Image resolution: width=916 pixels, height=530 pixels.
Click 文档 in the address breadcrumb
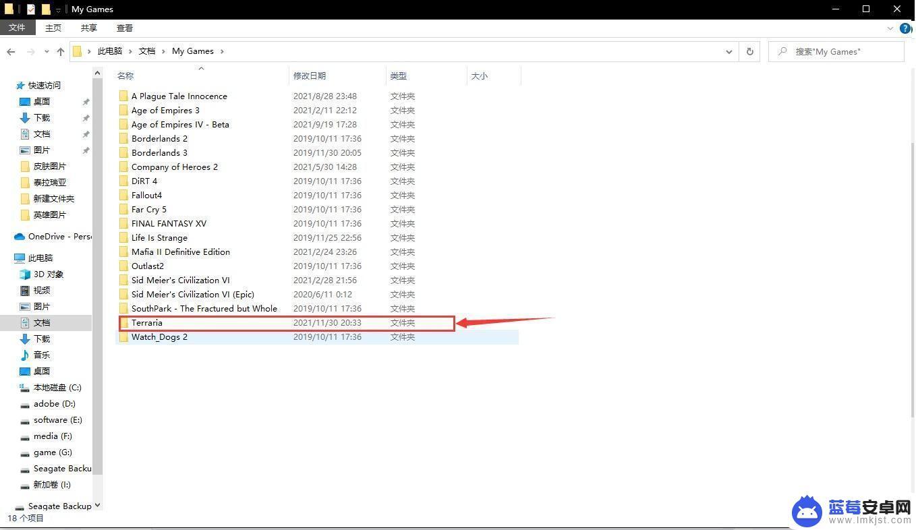pyautogui.click(x=147, y=51)
